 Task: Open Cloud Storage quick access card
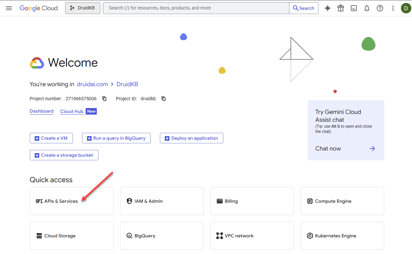point(72,236)
